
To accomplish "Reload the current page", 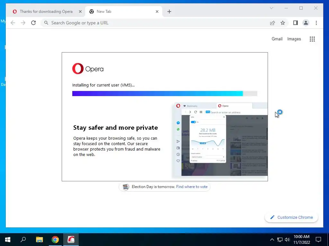I will (x=33, y=23).
